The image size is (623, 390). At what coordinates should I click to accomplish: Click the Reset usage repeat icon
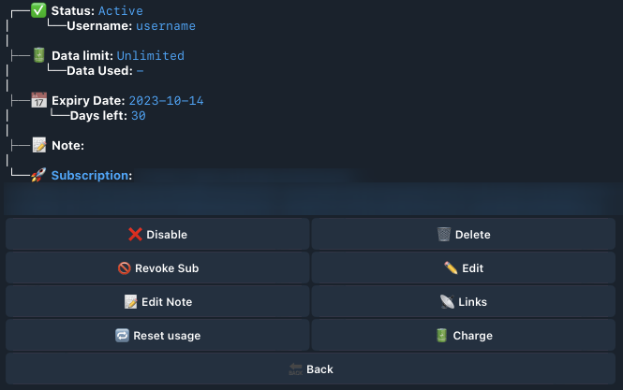122,336
